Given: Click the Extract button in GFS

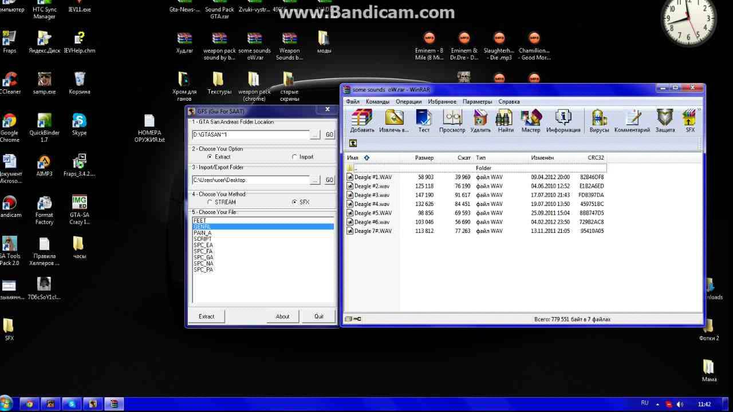Looking at the screenshot, I should (x=207, y=316).
